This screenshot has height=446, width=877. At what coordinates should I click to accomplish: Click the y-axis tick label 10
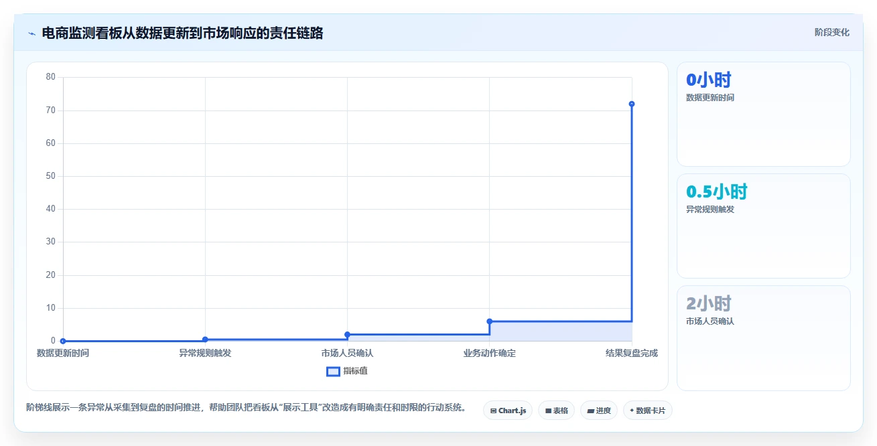tap(51, 308)
